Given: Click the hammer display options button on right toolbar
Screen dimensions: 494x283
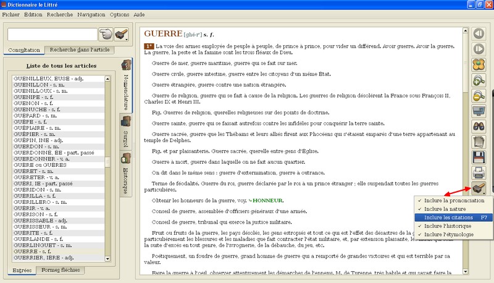Looking at the screenshot, I should click(479, 188).
